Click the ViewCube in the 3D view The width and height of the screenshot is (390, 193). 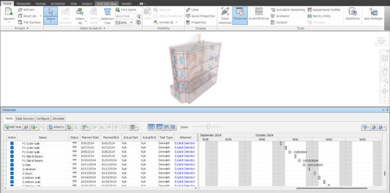[381, 41]
